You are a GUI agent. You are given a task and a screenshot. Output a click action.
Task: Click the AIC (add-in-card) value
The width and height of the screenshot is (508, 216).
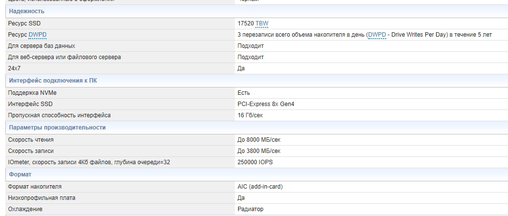pos(260,187)
